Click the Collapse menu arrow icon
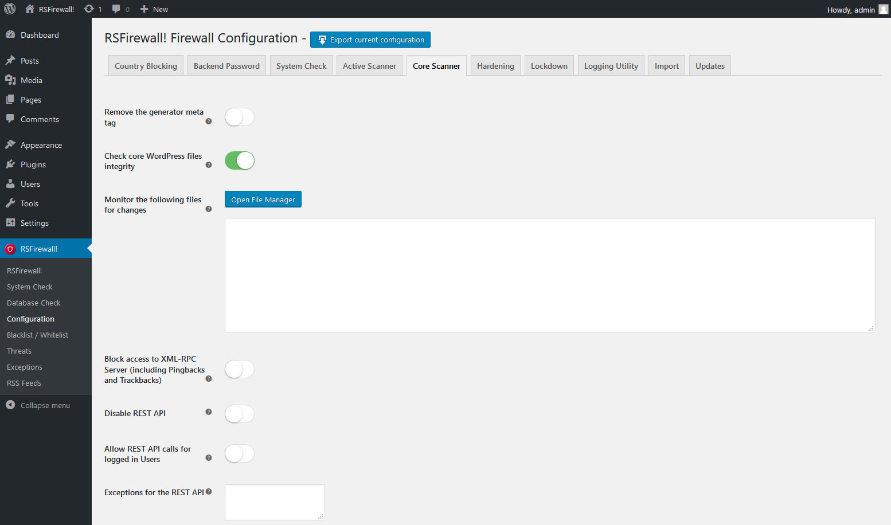This screenshot has width=891, height=525. coord(10,405)
